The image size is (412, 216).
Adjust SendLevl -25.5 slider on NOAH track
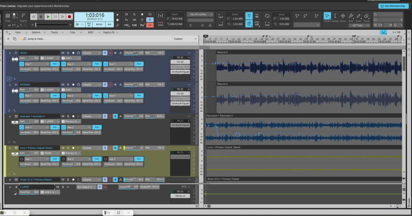click(113, 69)
